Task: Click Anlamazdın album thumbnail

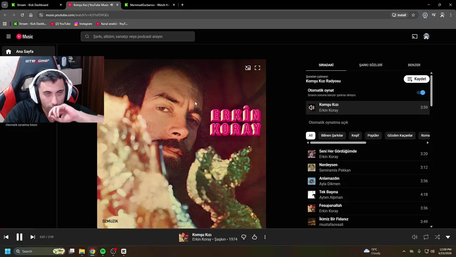Action: tap(312, 181)
